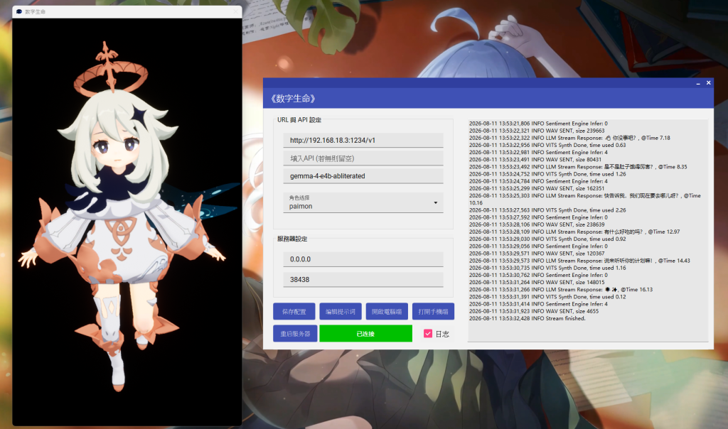Viewport: 728px width, 429px height.
Task: Click the Paimon 3D character model
Action: [x=121, y=216]
